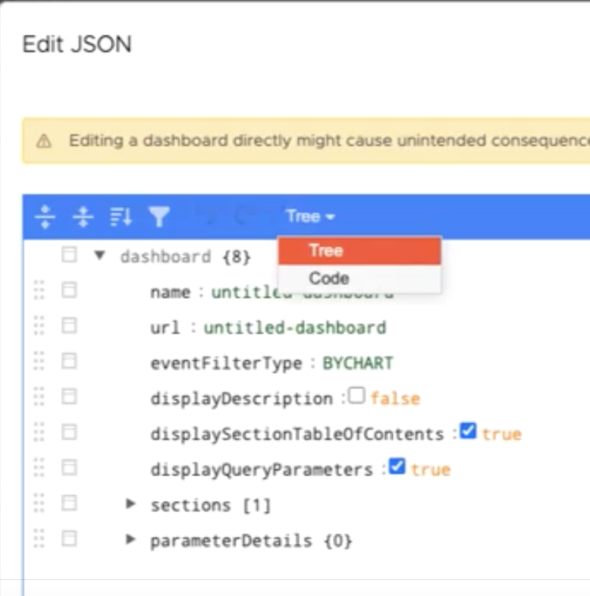Toggle the displayDescription checkbox
Viewport: 590px width, 596px height.
coord(356,396)
